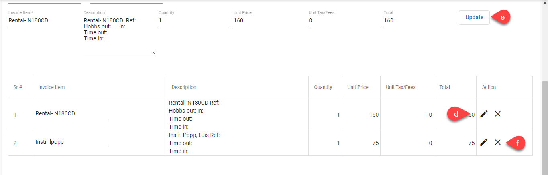
Task: Edit the Instr- lpopp row via pencil icon
Action: click(484, 142)
